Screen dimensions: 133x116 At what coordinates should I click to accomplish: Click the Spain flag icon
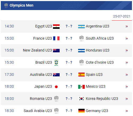tap(81, 75)
